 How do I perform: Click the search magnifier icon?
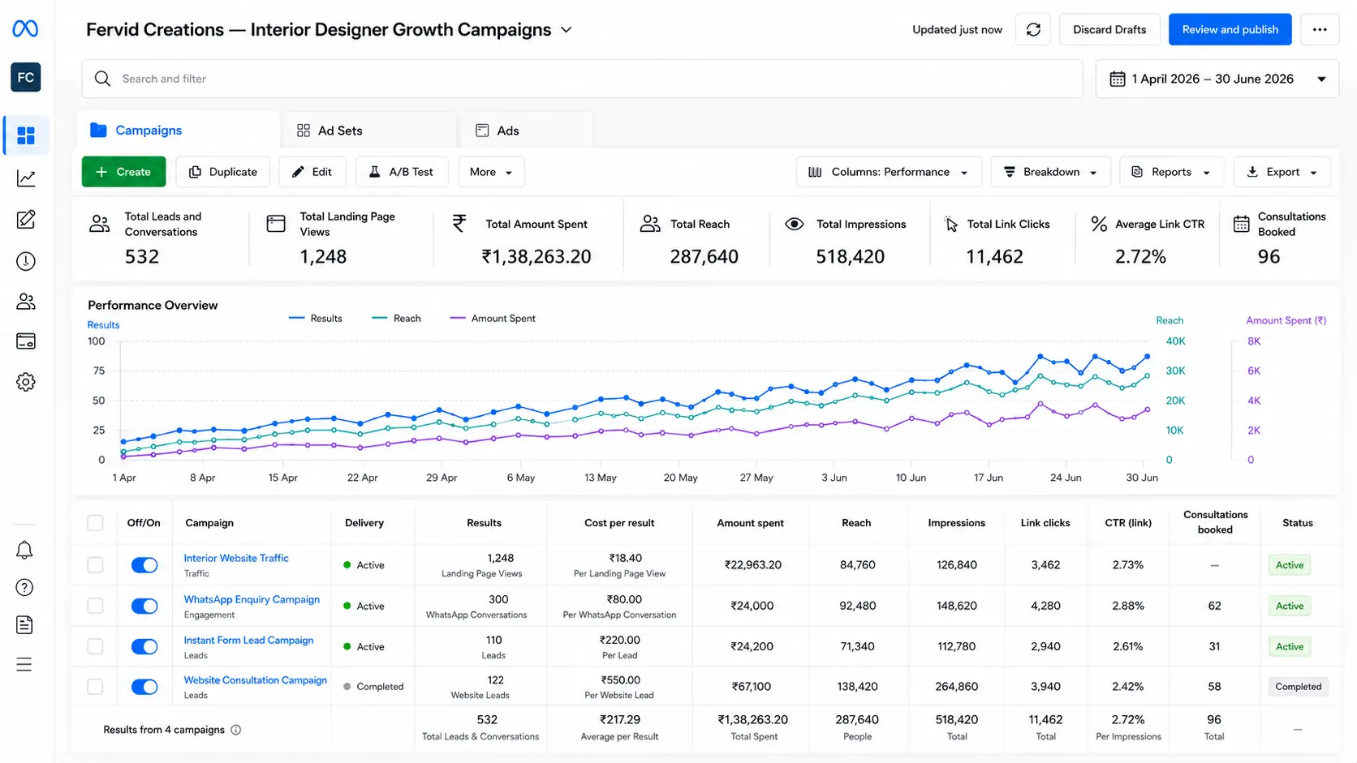tap(102, 79)
